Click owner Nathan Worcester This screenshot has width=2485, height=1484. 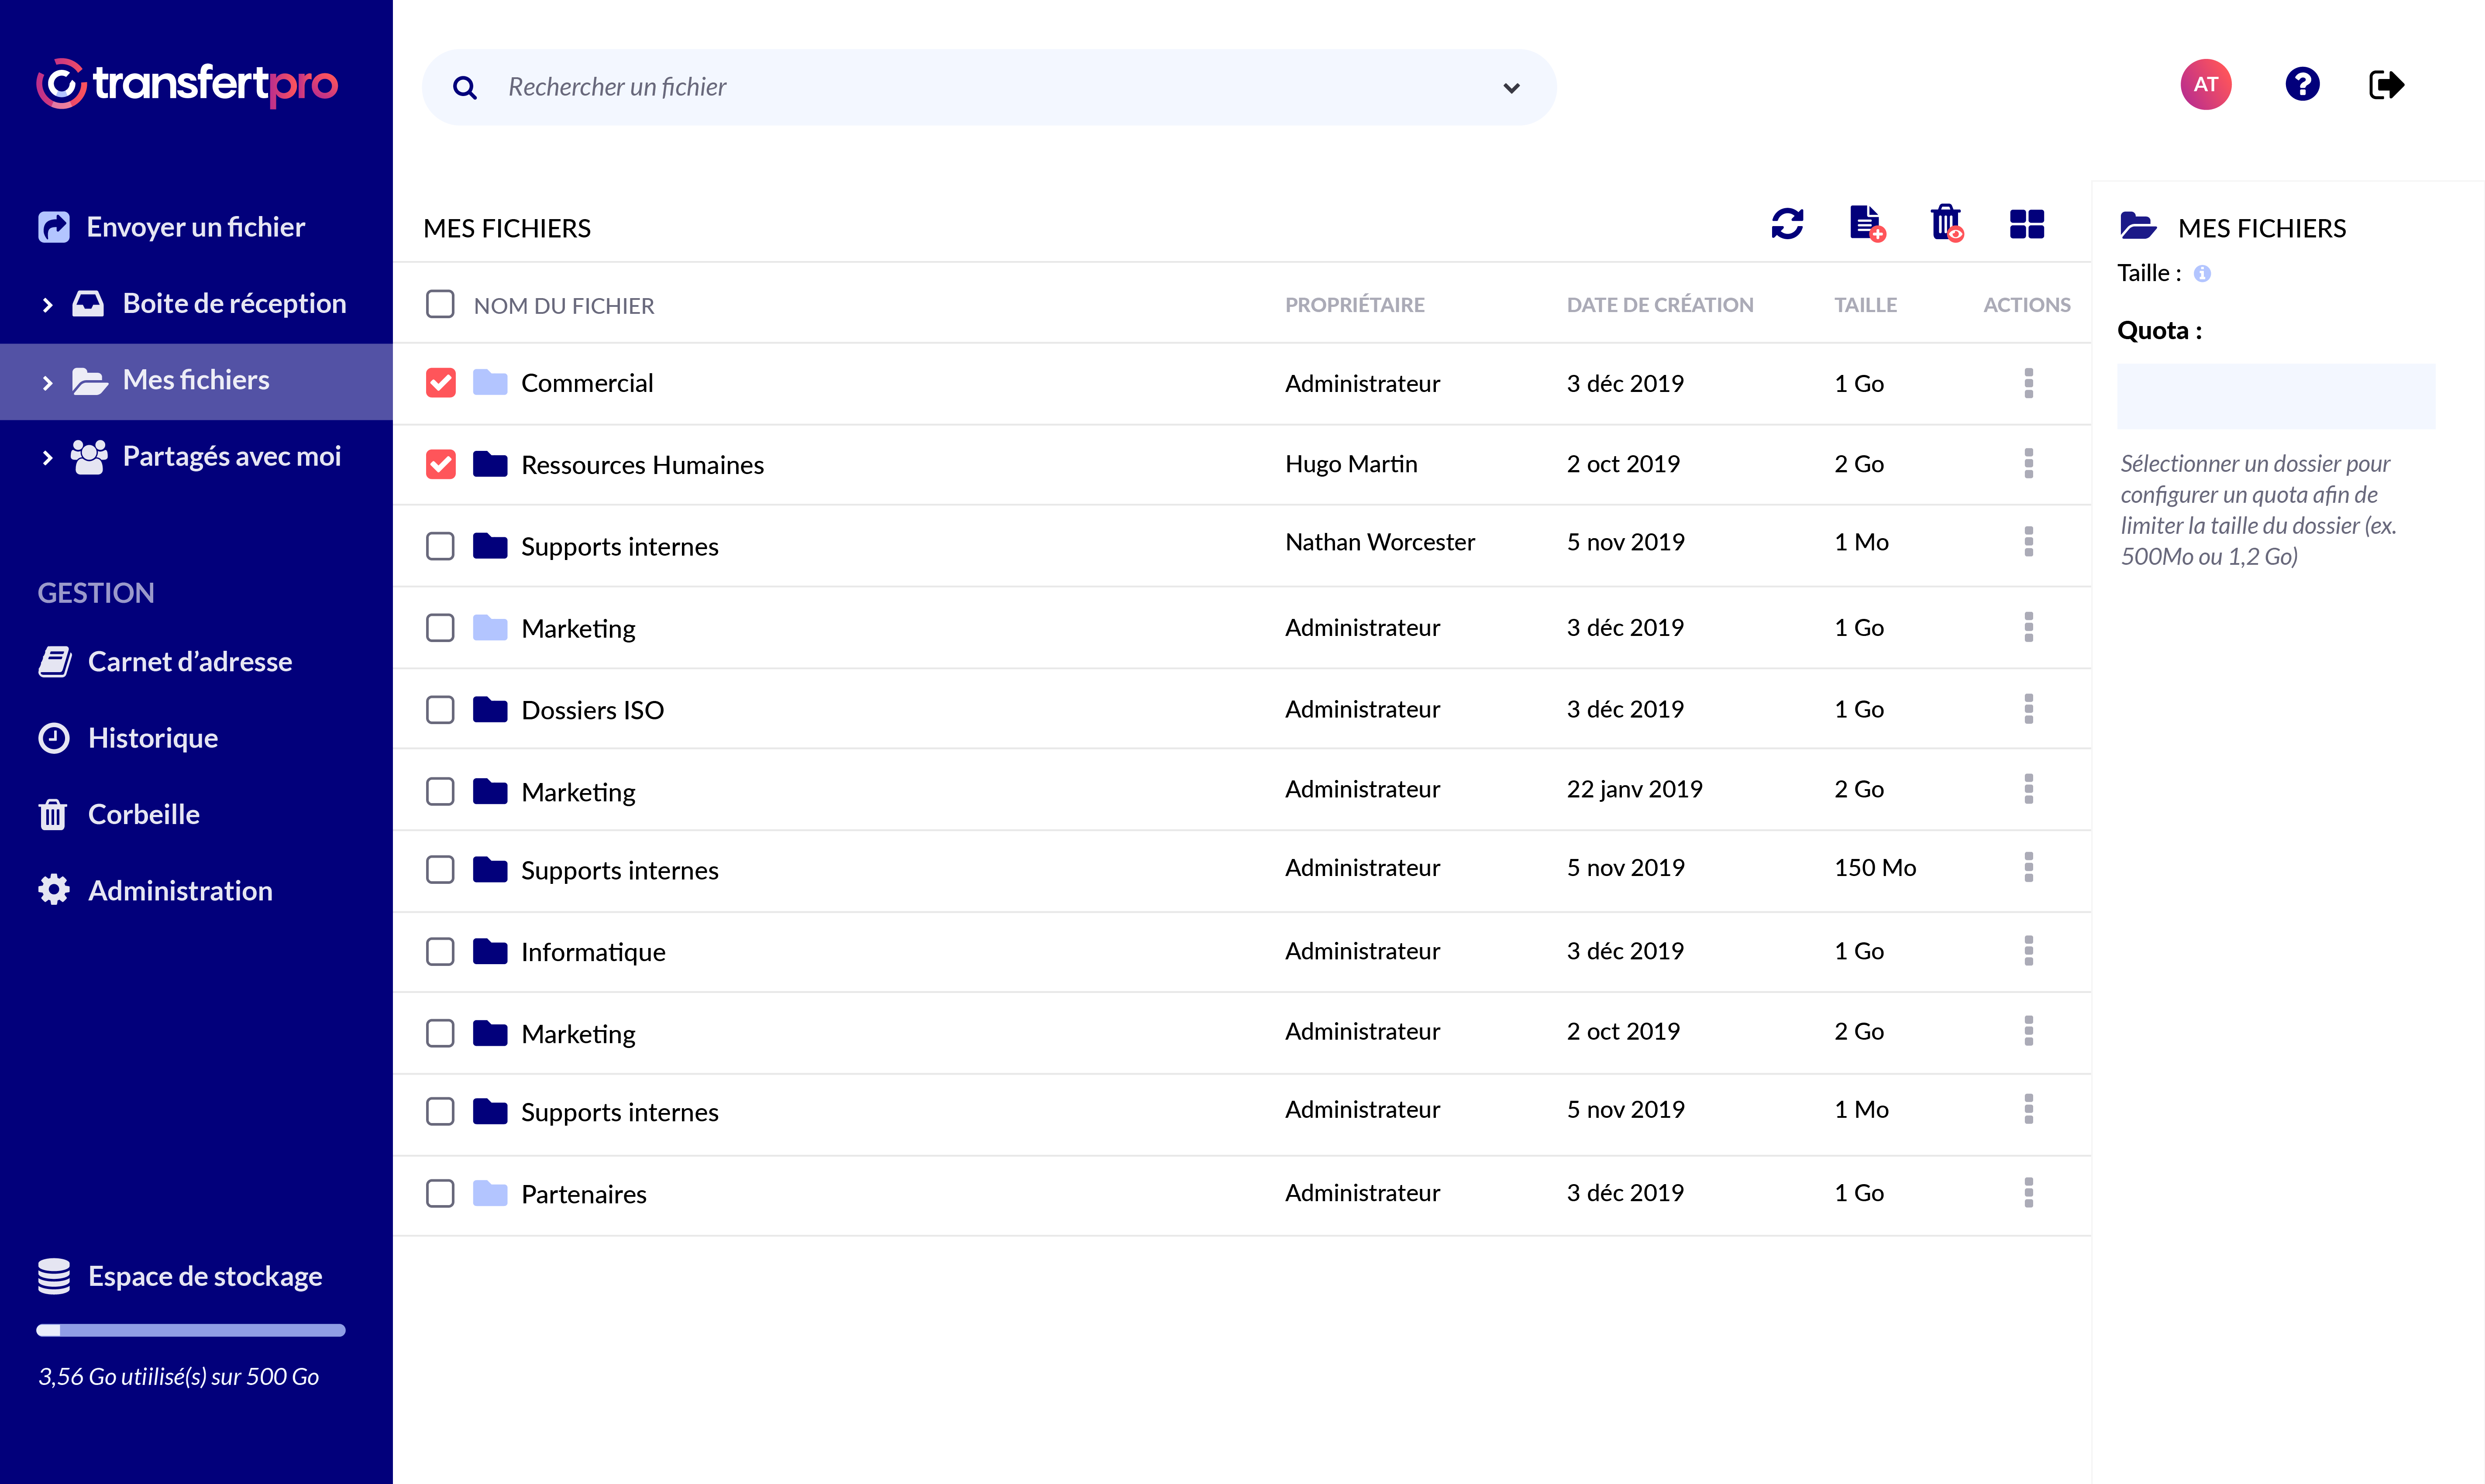click(1380, 542)
